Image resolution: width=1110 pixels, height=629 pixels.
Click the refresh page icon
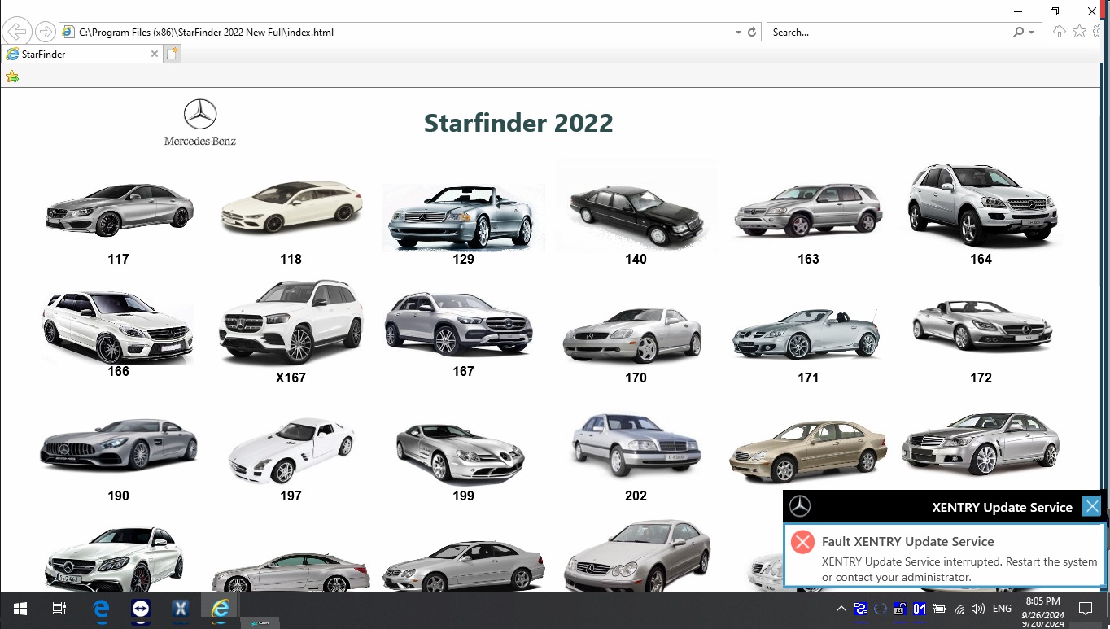coord(752,33)
